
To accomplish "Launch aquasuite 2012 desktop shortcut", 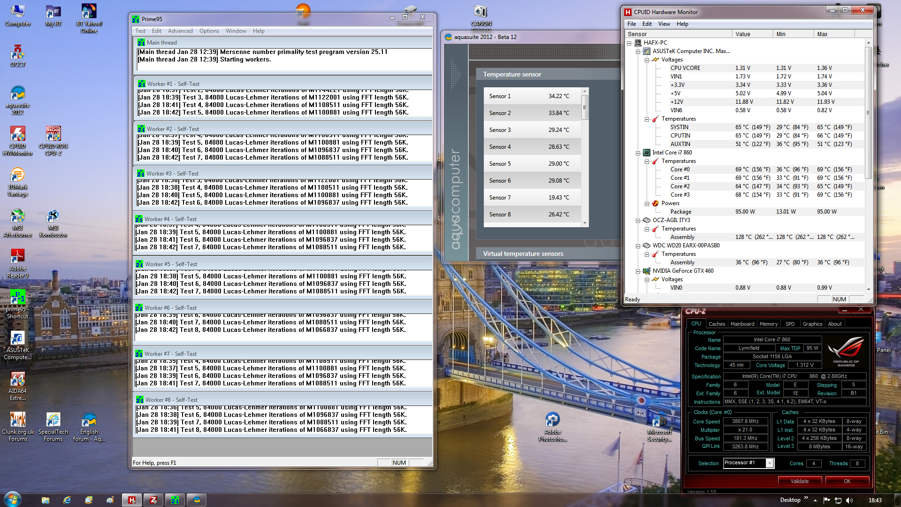I will 18,100.
